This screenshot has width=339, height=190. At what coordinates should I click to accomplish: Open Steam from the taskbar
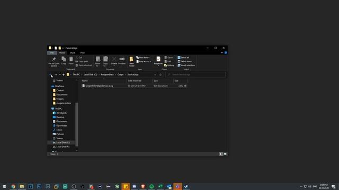pos(186,186)
